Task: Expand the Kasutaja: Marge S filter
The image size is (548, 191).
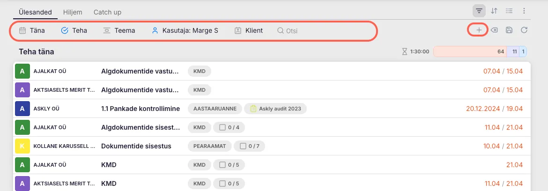Action: [185, 30]
